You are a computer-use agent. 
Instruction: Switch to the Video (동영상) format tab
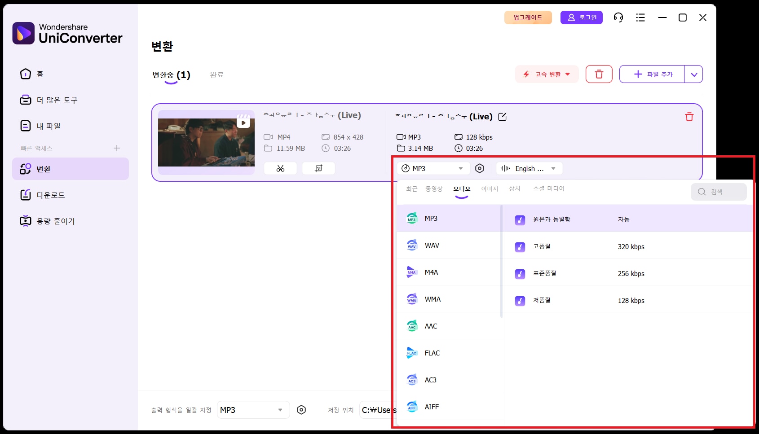(434, 189)
